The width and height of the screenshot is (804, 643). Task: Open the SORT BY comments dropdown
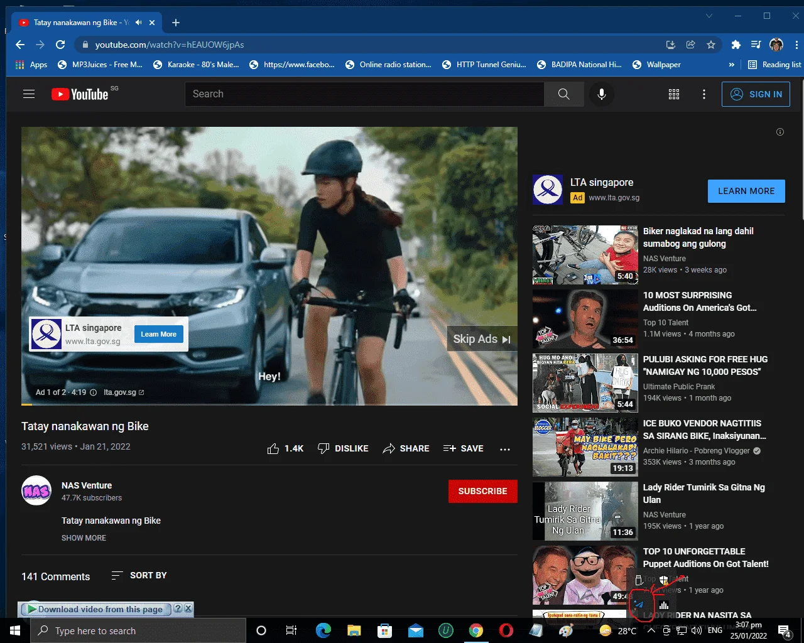coord(139,575)
